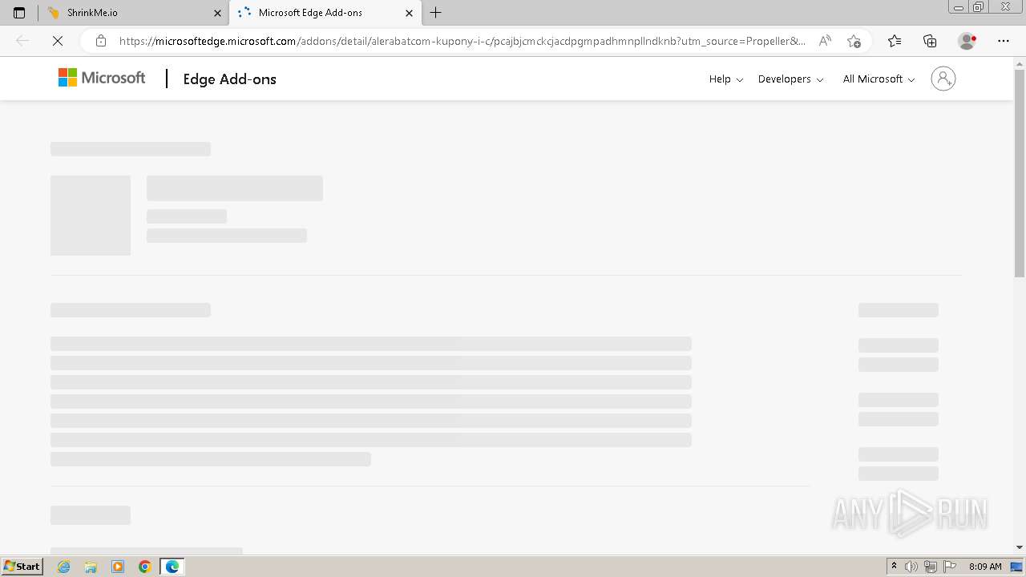Click the 8:09 AM system clock
1026x577 pixels.
pos(985,567)
